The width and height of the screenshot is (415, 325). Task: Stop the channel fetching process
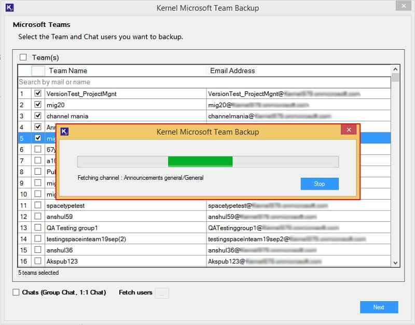pyautogui.click(x=320, y=184)
